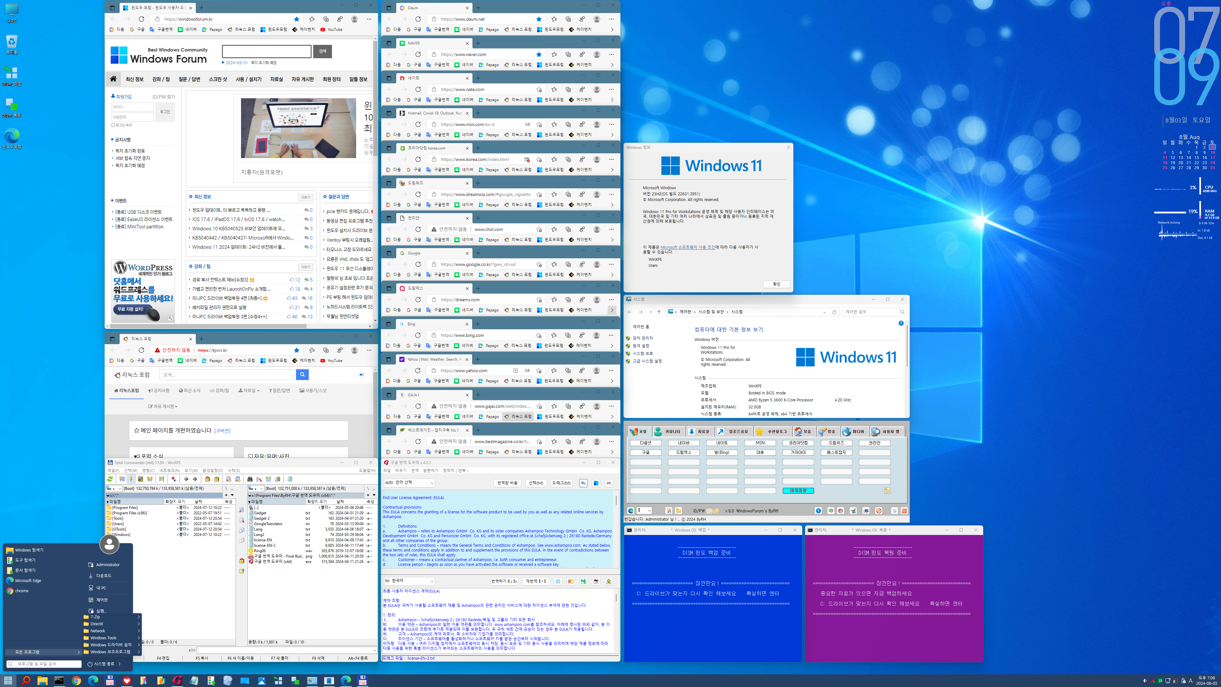Click start menu 프로그램 및 파일 검색 box

(x=44, y=664)
